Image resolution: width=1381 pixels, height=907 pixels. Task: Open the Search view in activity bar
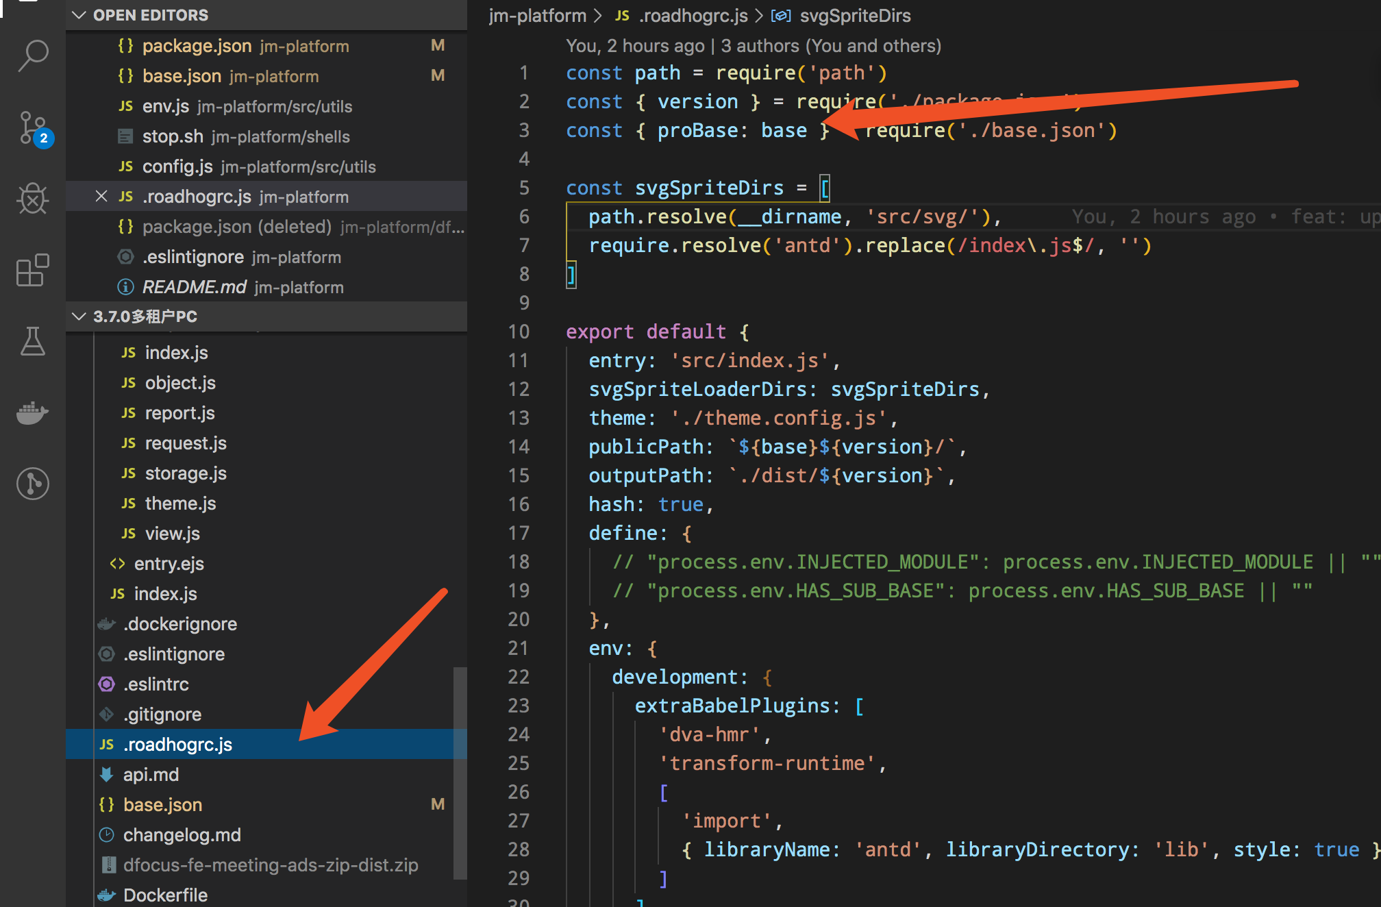click(33, 56)
